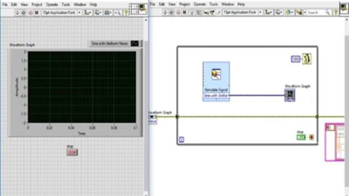Open Help menu in front panel window
This screenshot has height=196, width=349.
tap(93, 4)
